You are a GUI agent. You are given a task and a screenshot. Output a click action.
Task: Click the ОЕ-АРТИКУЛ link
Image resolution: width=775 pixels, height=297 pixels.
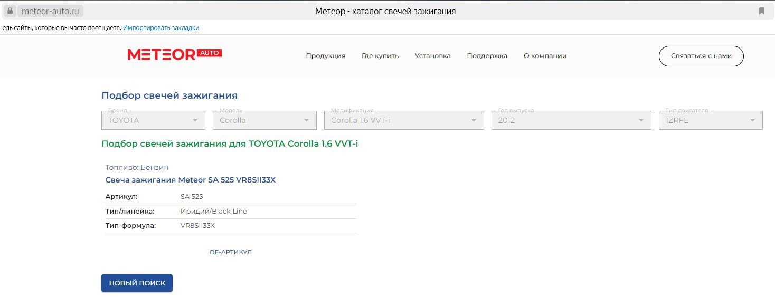231,252
